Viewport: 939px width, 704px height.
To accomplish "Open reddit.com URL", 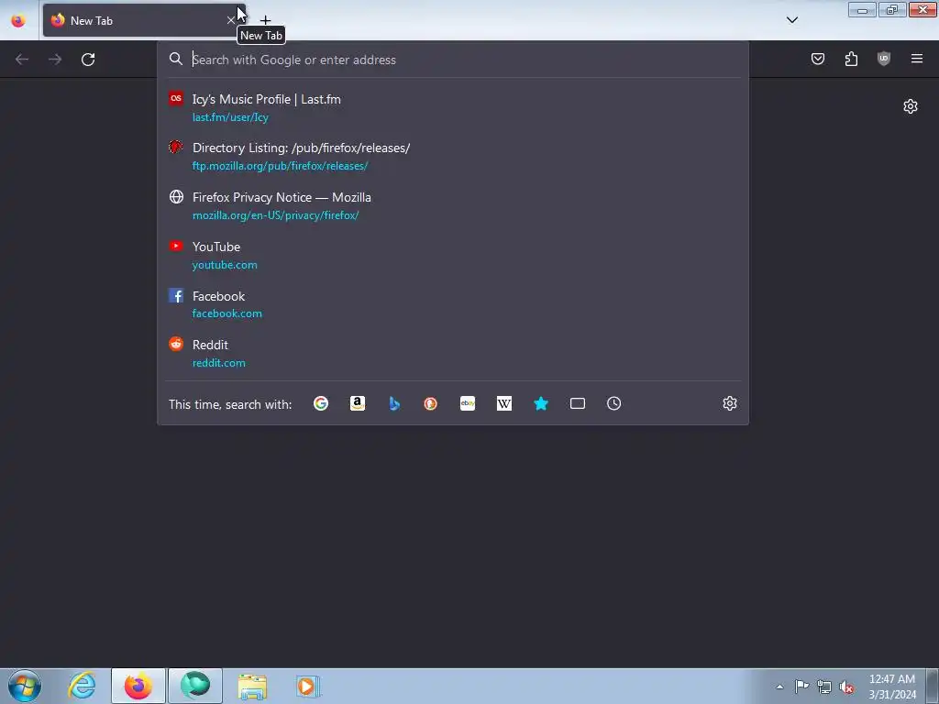I will coord(218,363).
